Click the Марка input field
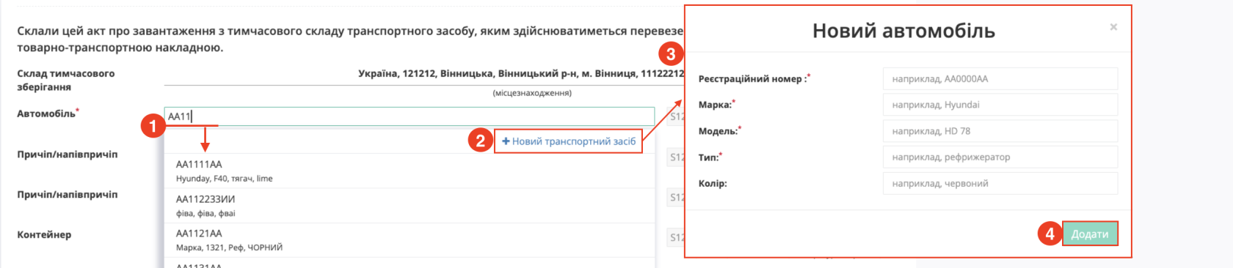 1000,105
